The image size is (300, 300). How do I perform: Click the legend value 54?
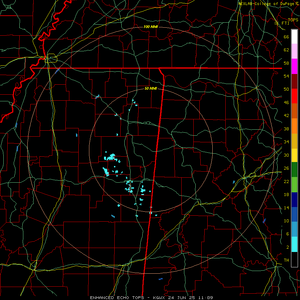point(286,76)
